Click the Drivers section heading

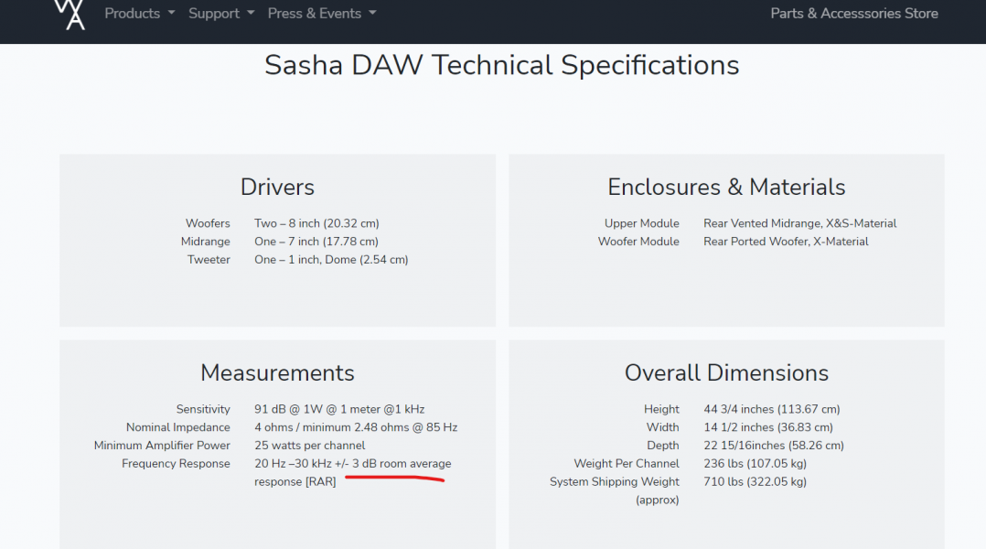pyautogui.click(x=277, y=187)
